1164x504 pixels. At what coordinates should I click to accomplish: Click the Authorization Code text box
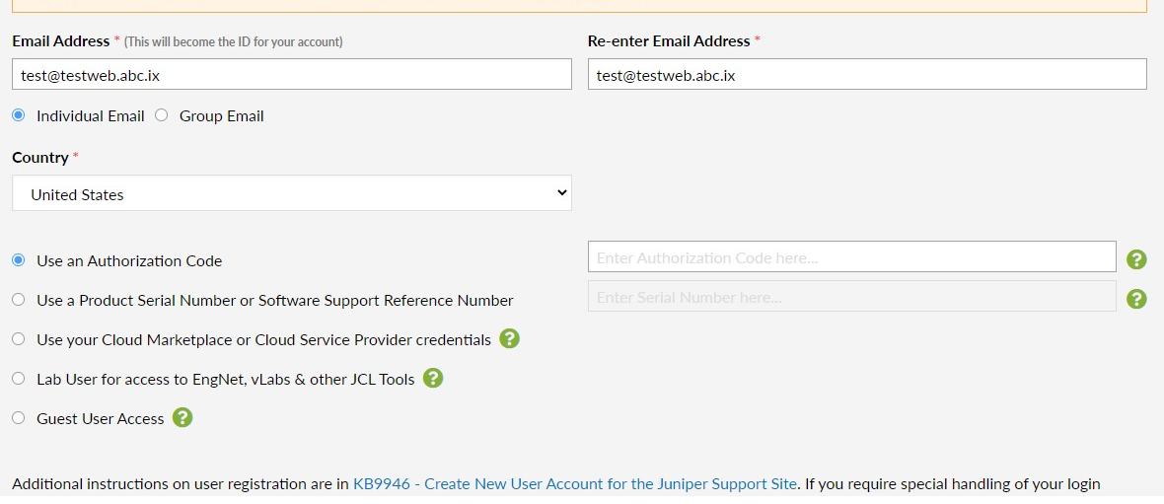[851, 257]
